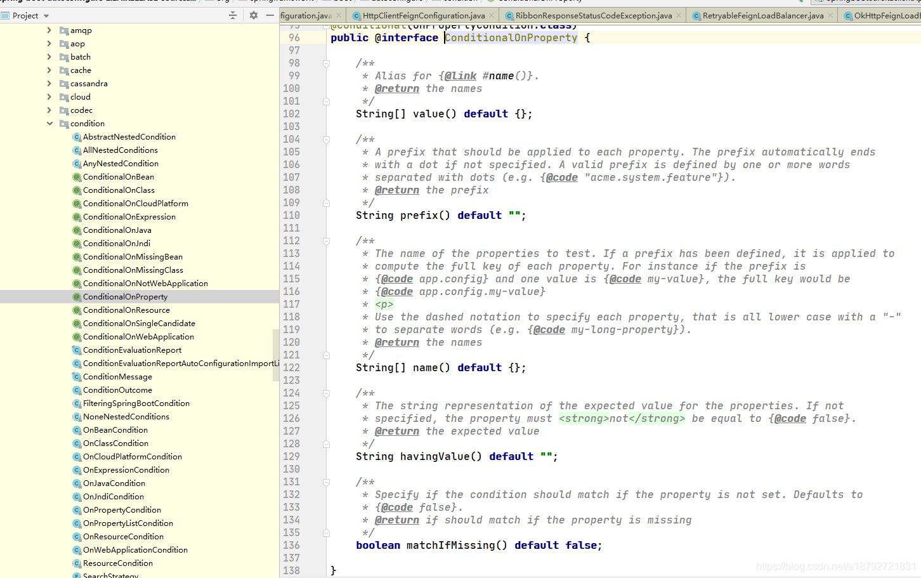
Task: Collapse the condition package node
Action: [49, 124]
